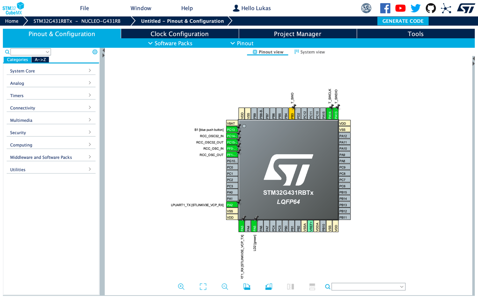Screen dimensions: 478x299
Task: Click the fit-to-window icon below the chip
Action: (203, 287)
